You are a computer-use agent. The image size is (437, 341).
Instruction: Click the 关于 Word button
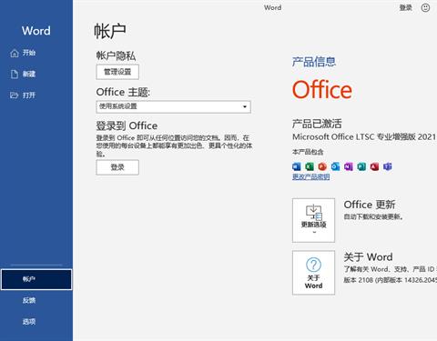click(313, 273)
